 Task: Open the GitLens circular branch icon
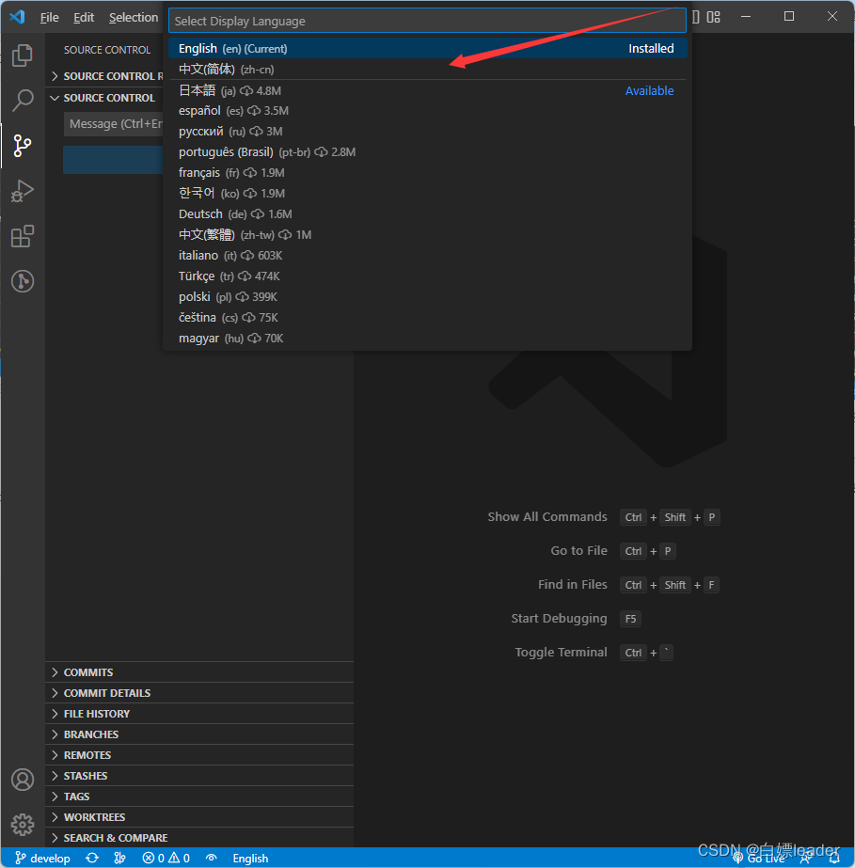[23, 281]
